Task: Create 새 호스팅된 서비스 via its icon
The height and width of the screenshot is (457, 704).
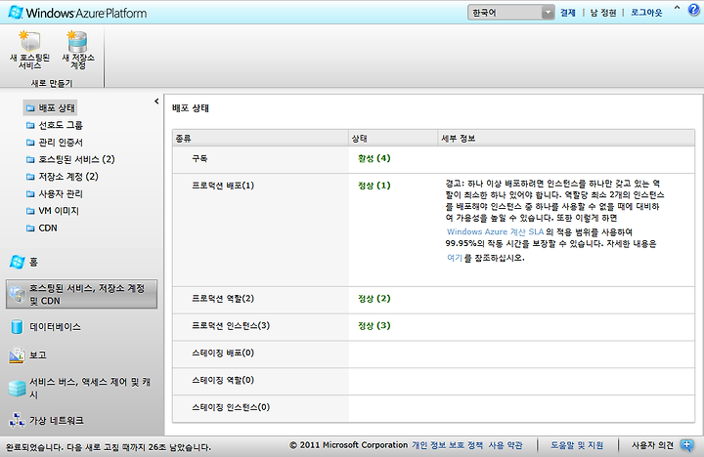Action: pyautogui.click(x=30, y=41)
